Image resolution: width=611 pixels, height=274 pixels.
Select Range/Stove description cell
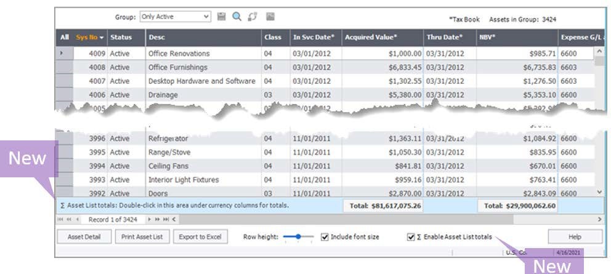coord(203,152)
